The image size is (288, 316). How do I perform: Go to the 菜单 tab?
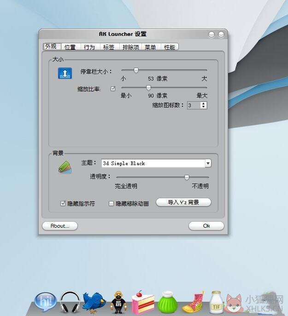[151, 47]
